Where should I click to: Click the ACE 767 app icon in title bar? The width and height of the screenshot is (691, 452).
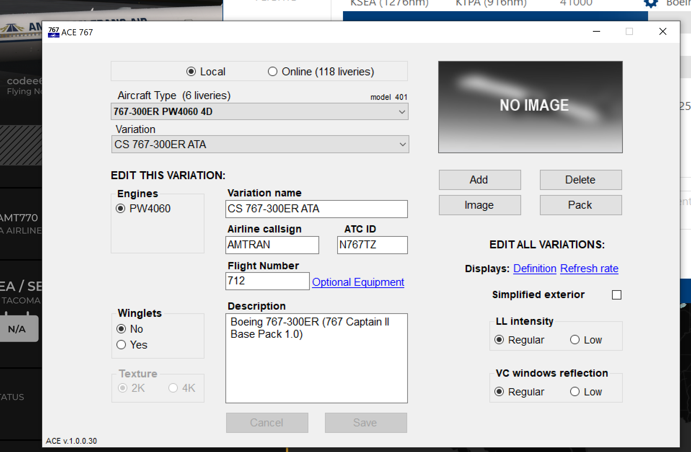tap(53, 32)
